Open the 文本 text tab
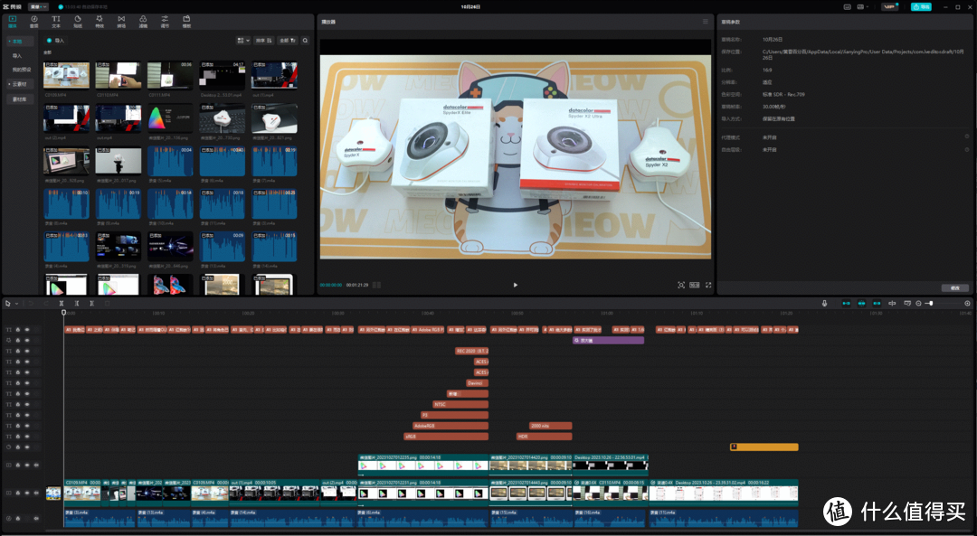 coord(56,22)
